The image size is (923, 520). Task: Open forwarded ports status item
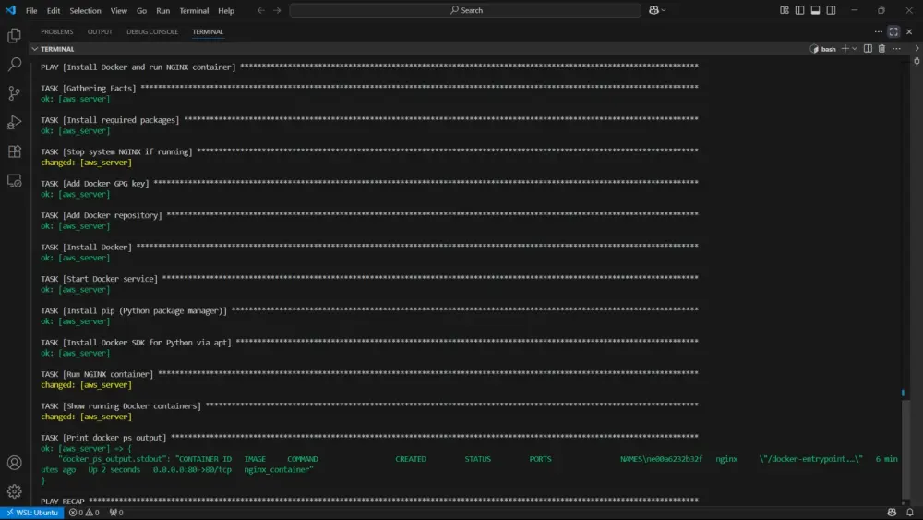tap(116, 513)
